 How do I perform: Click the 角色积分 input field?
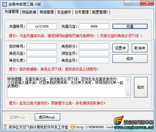coord(94,46)
